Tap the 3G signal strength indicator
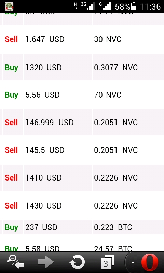This screenshot has width=164, height=273. [x=88, y=6]
